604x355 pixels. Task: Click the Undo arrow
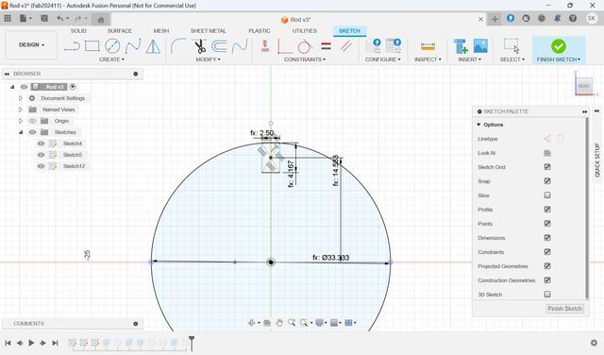(x=59, y=18)
